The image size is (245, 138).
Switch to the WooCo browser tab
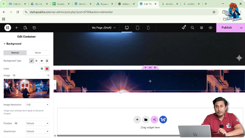coord(83,4)
